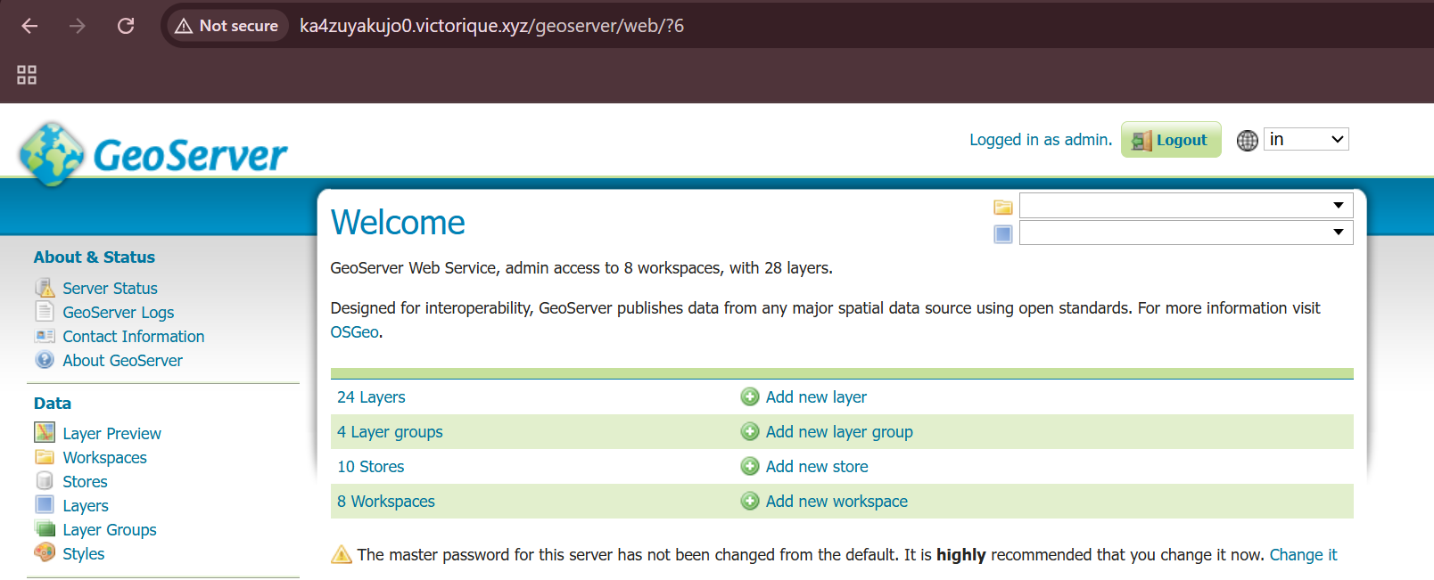Image resolution: width=1434 pixels, height=580 pixels.
Task: Click the GeoServer globe logo
Action: [x=52, y=153]
